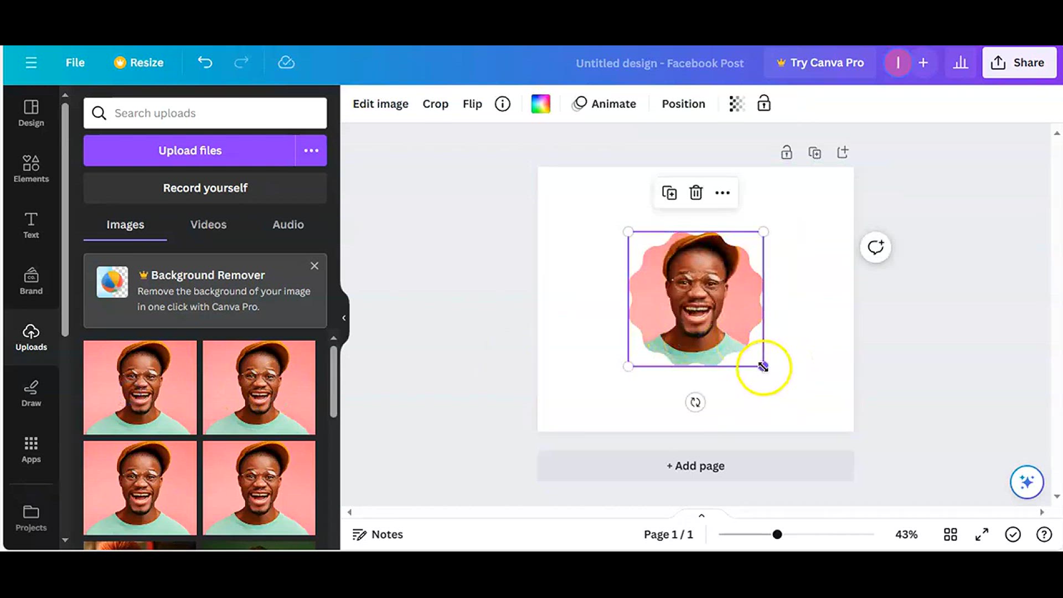Open the help question mark
Image resolution: width=1063 pixels, height=598 pixels.
click(x=1044, y=534)
